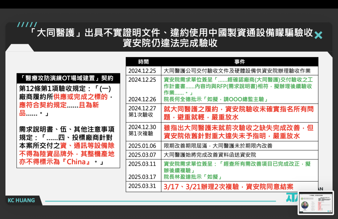The width and height of the screenshot is (338, 219).
Task: Click the line 需求說明書、伍、其他注意事項
Action: (67, 130)
